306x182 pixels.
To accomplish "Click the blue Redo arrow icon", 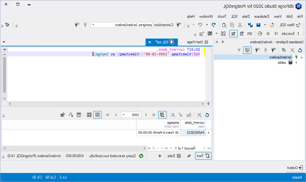I will click(214, 25).
